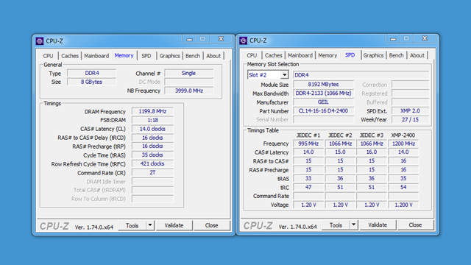Image resolution: width=471 pixels, height=265 pixels.
Task: Click the empty Serial Number field
Action: pyautogui.click(x=323, y=119)
